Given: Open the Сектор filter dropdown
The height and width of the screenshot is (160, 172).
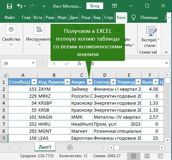Looking at the screenshot, I should (113, 82).
